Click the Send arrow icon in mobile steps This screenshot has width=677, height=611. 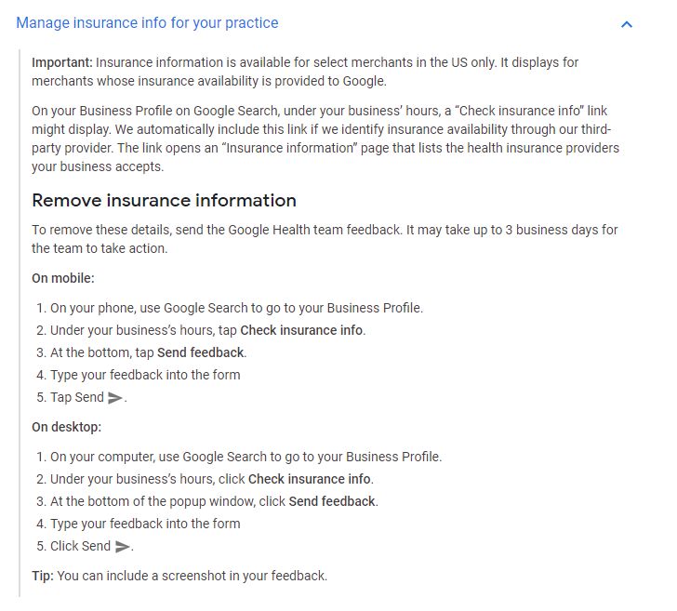[x=115, y=398]
